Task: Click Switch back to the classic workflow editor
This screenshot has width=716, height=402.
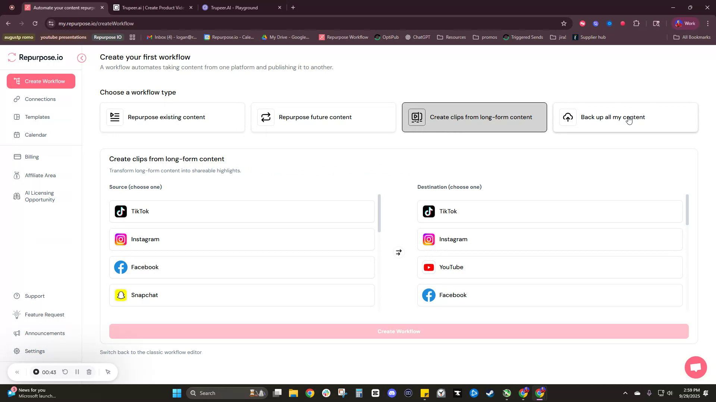Action: [151, 352]
